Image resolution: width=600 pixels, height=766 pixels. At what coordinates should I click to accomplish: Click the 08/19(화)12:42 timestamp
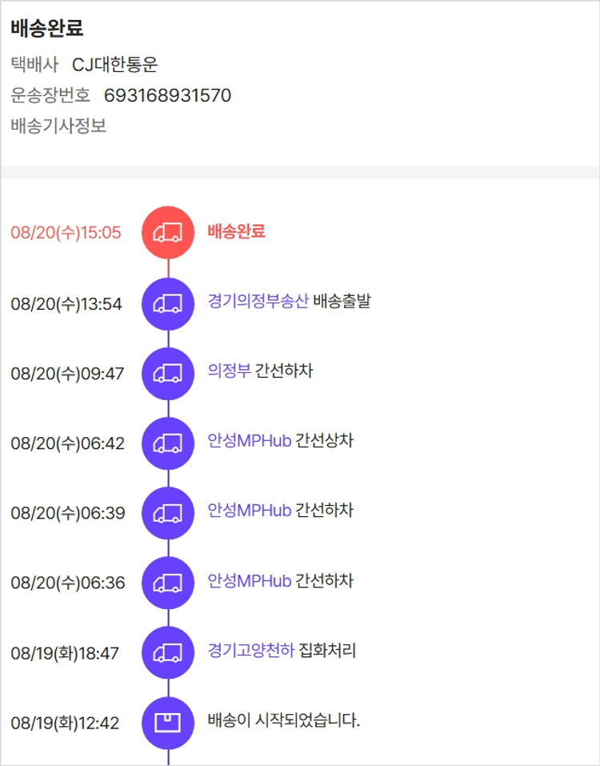point(65,723)
